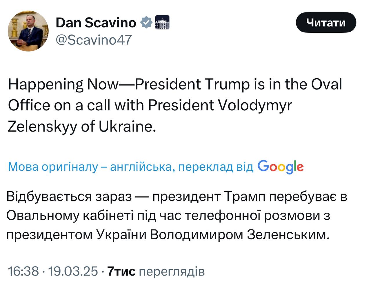The height and width of the screenshot is (288, 371).
Task: Click the blue verified checkmark badge
Action: [x=146, y=23]
